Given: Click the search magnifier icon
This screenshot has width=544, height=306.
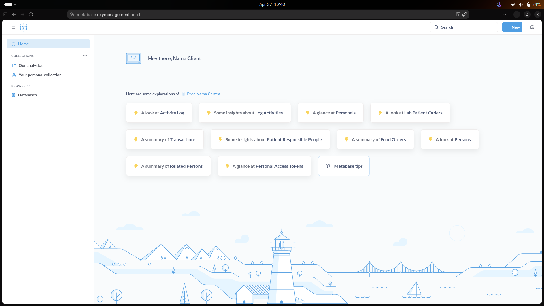Looking at the screenshot, I should [x=437, y=27].
